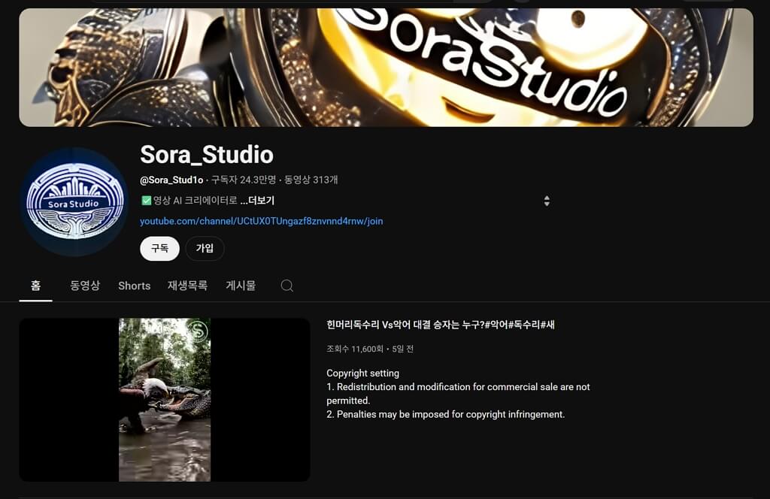This screenshot has height=499, width=770.
Task: Go to the 재생목록 tab
Action: tap(187, 286)
